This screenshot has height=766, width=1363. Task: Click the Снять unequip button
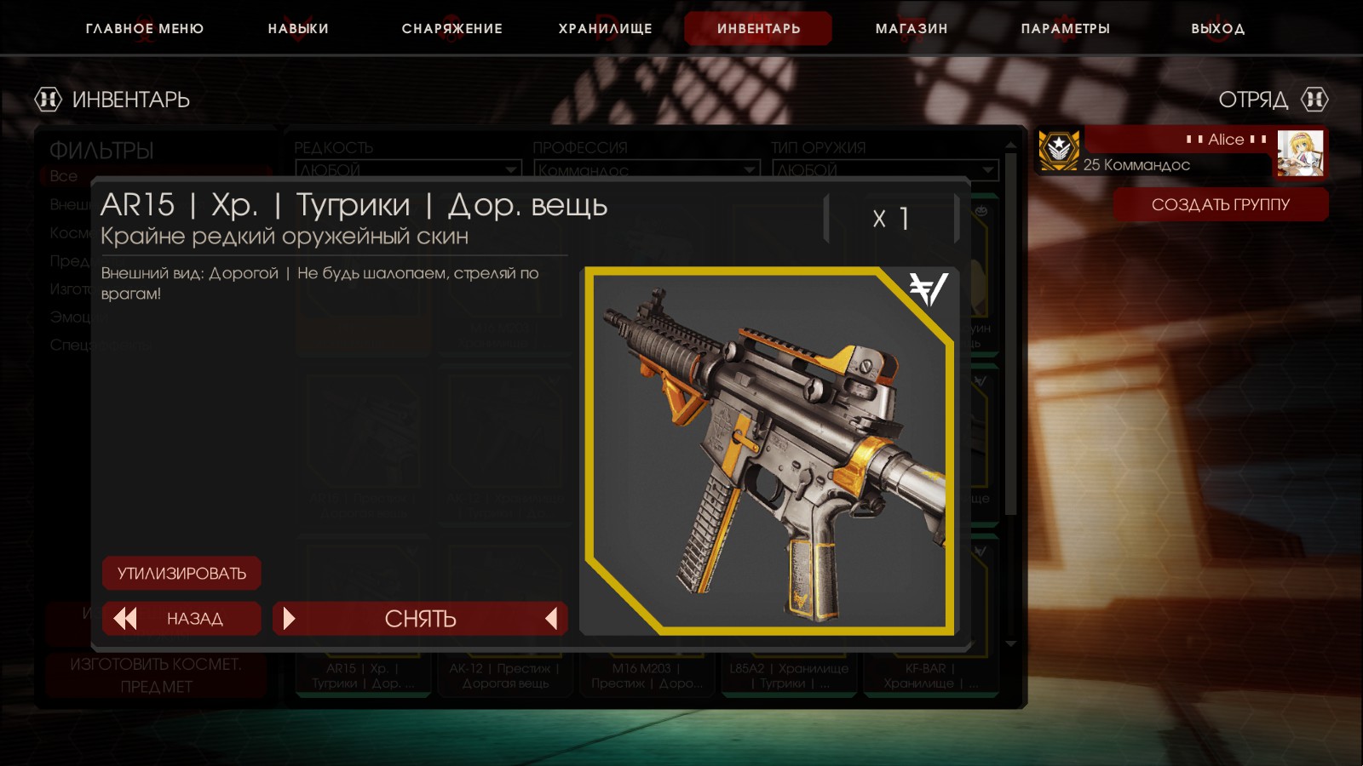(x=420, y=619)
